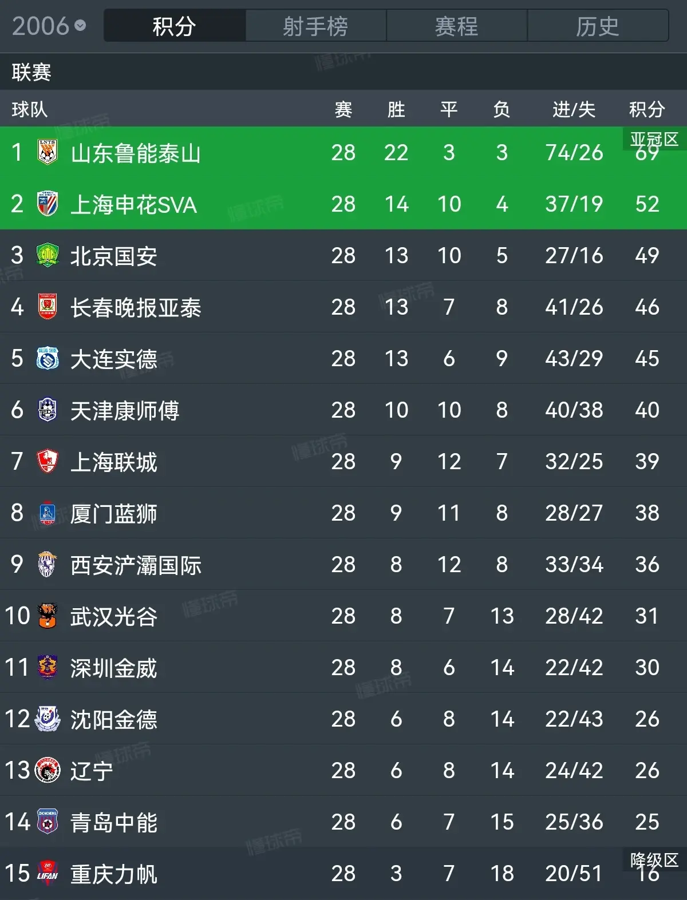Click the 长春晚报亚泰 red badge
687x900 pixels.
(48, 307)
